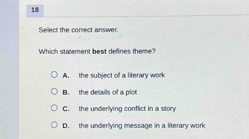Click the question number 18
This screenshot has width=249, height=139.
pos(35,10)
